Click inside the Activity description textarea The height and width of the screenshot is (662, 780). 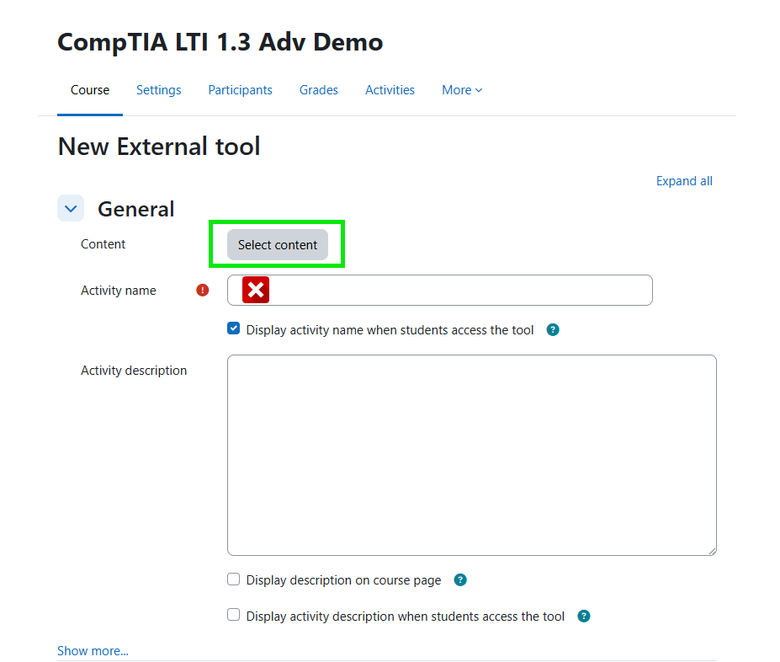pos(471,455)
